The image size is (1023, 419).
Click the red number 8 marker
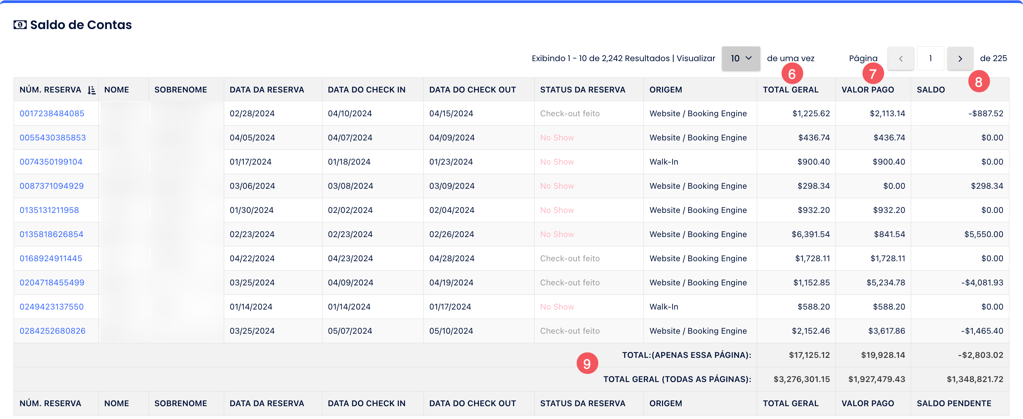point(978,82)
